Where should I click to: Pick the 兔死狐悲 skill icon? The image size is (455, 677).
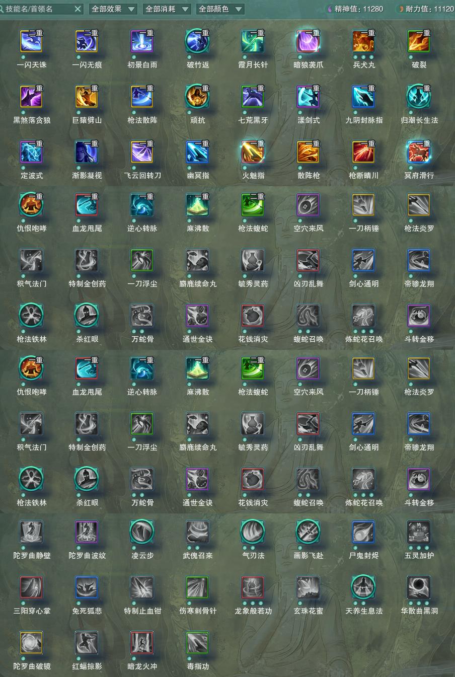coord(87,587)
